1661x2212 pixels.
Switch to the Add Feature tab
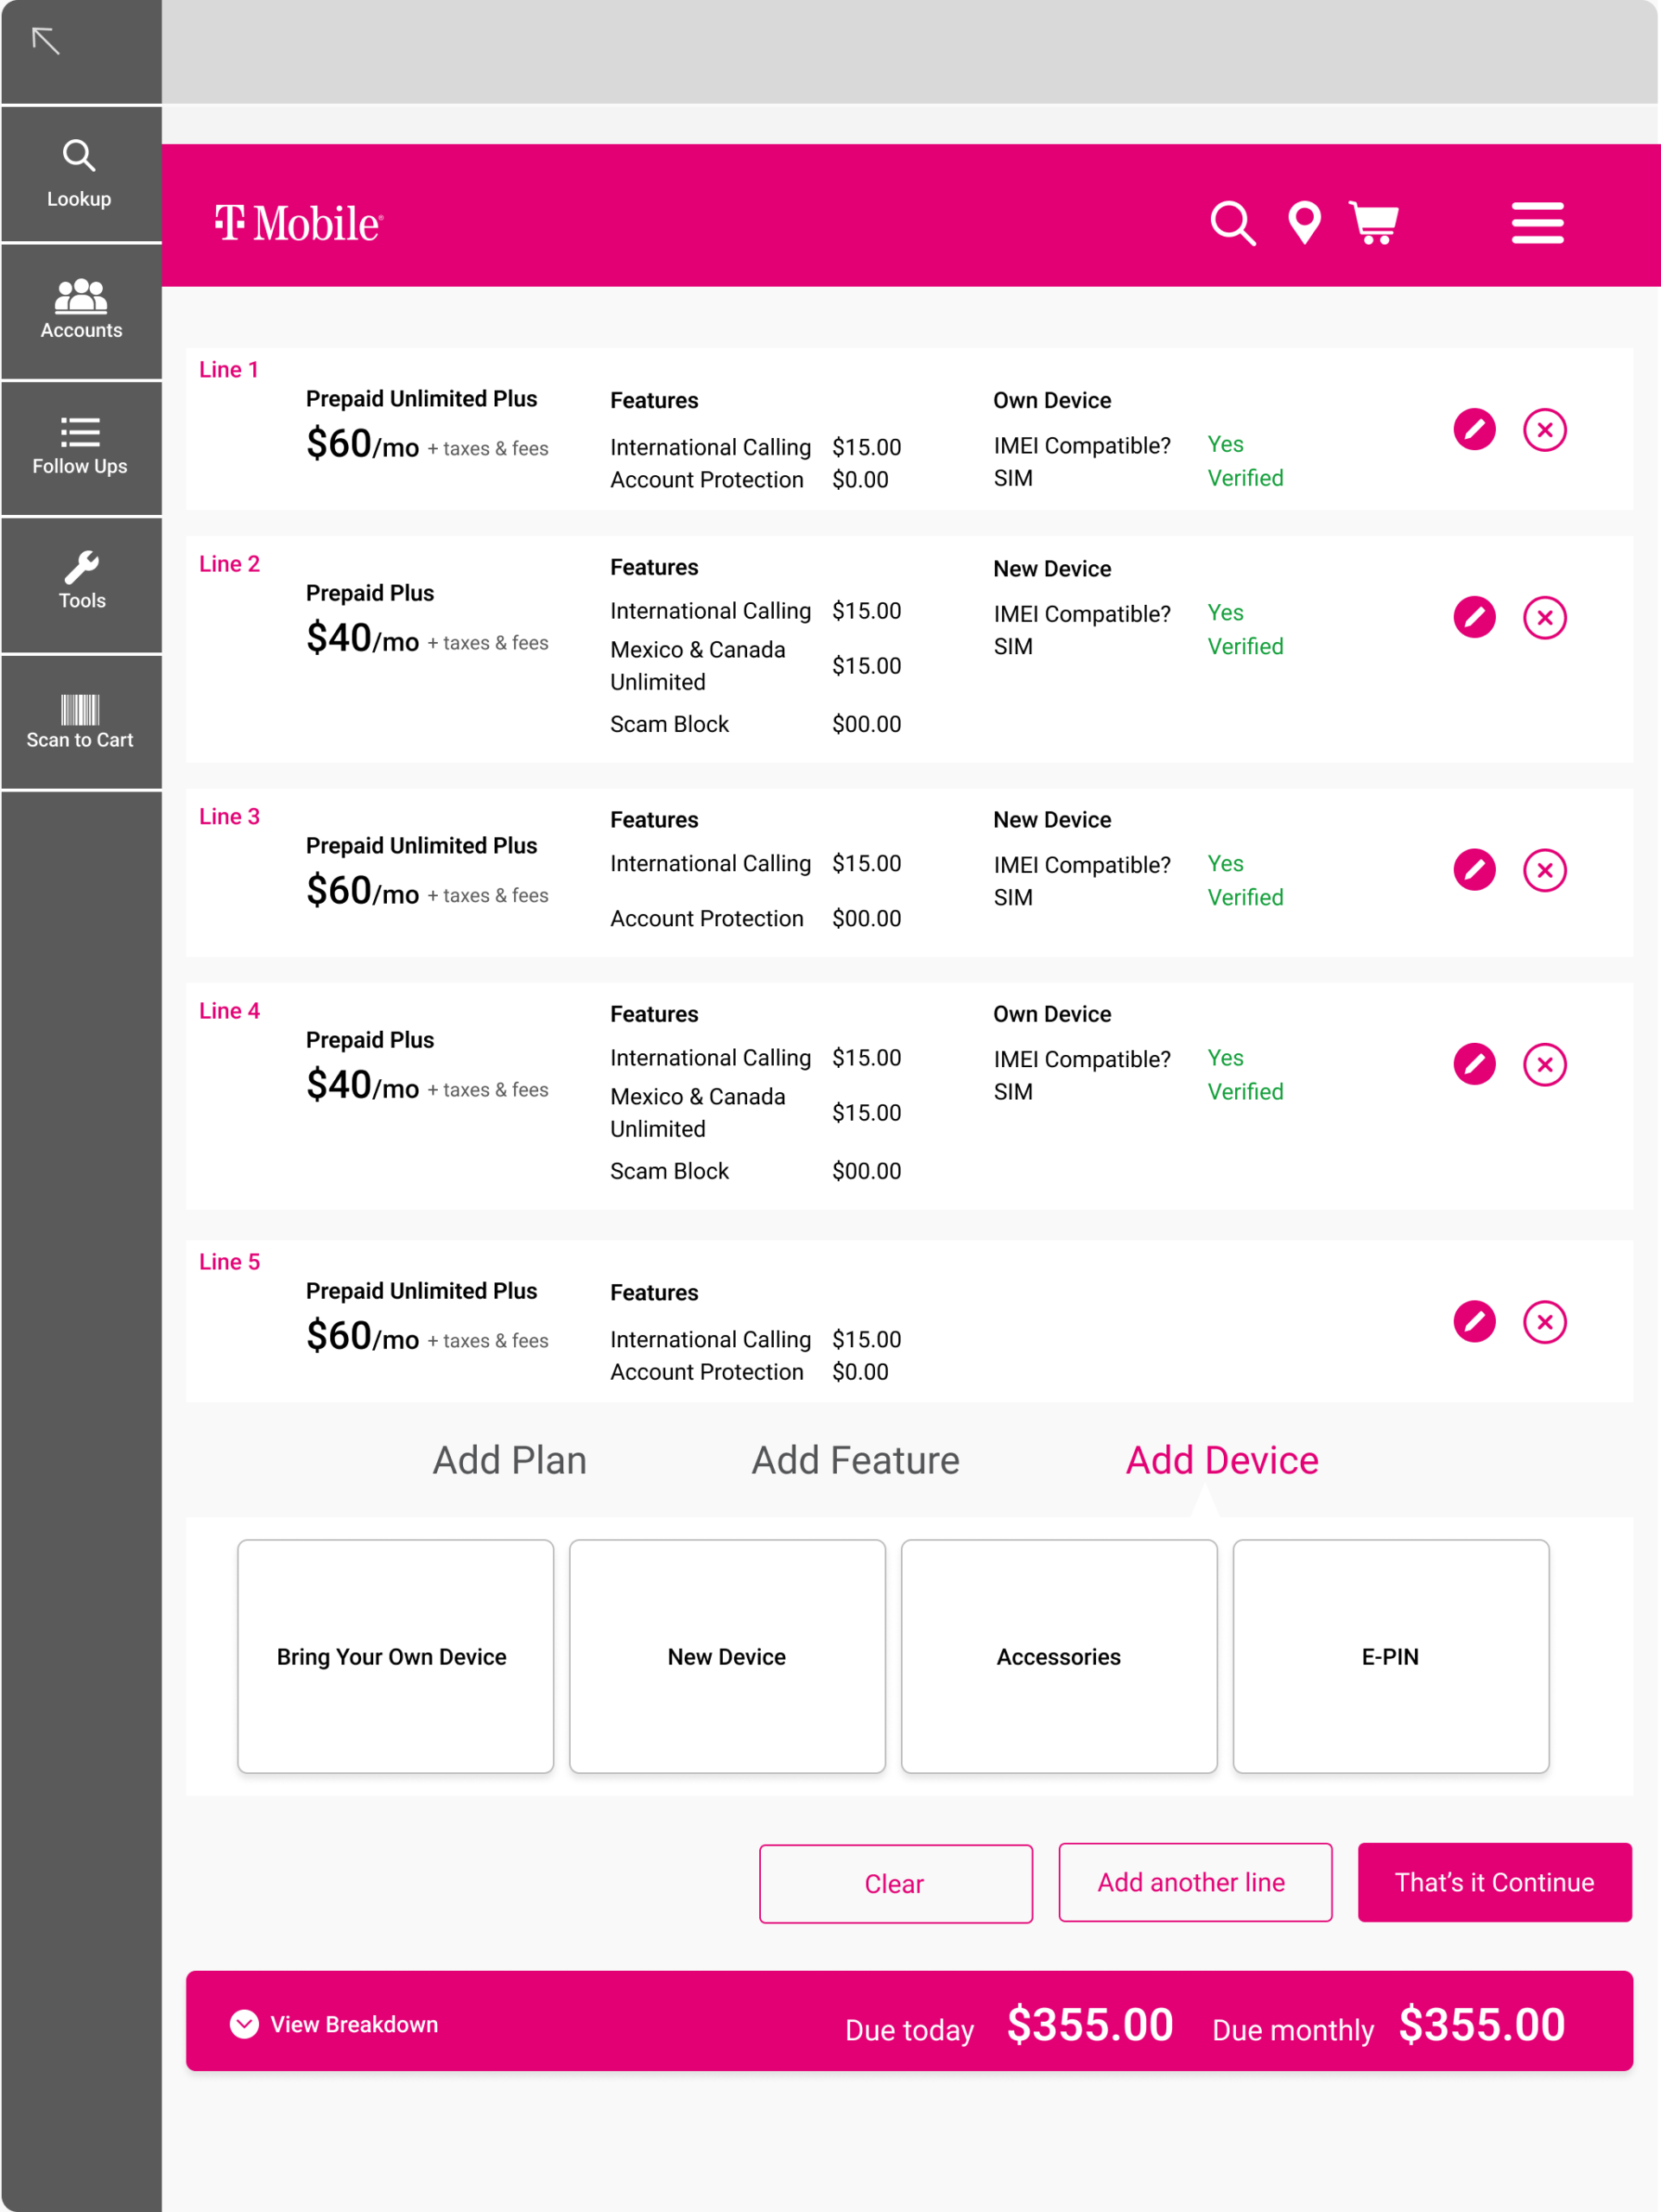tap(855, 1460)
